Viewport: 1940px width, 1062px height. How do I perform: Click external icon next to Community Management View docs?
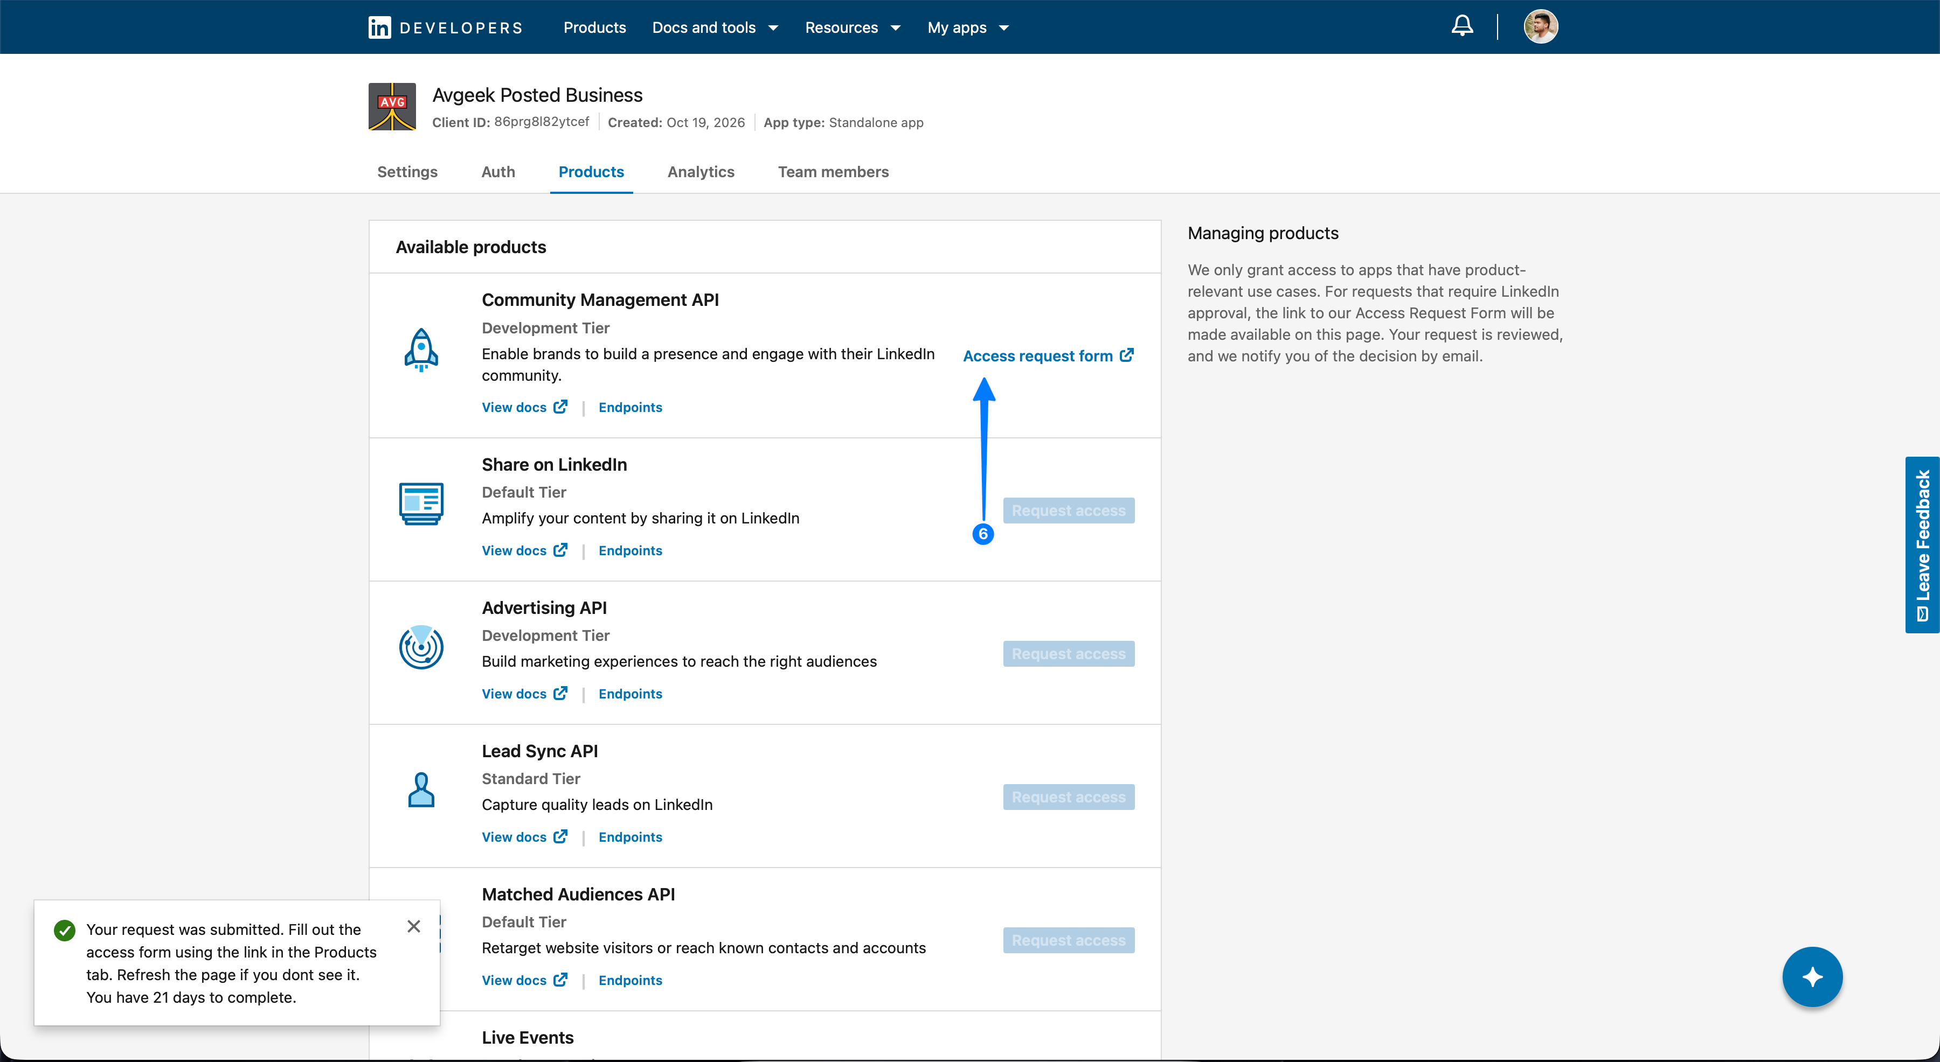point(560,407)
